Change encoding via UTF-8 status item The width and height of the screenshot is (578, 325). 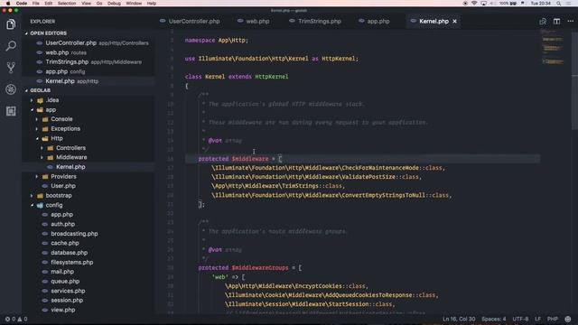tap(520, 319)
